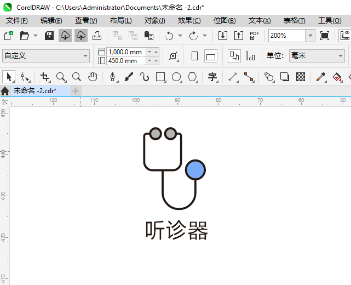Click the page height field 450.0 mm
This screenshot has height=285, width=351.
[x=126, y=61]
